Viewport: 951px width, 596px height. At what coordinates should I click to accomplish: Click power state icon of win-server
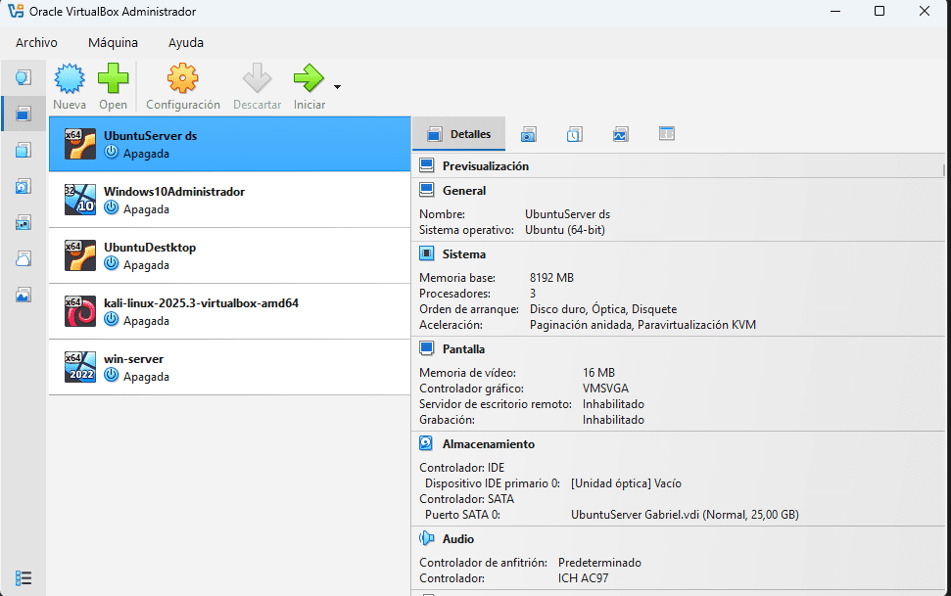tap(111, 375)
